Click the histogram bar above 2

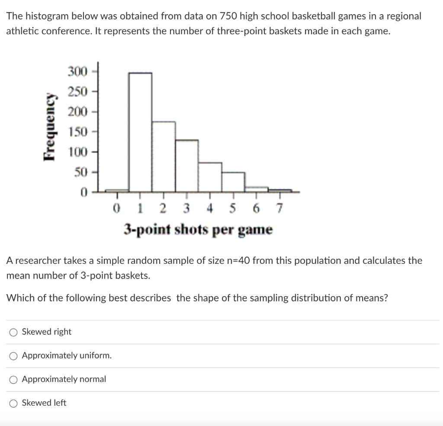[x=164, y=156]
